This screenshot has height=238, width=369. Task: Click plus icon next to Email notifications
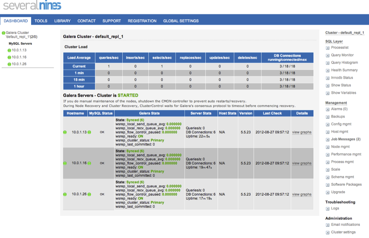click(327, 225)
